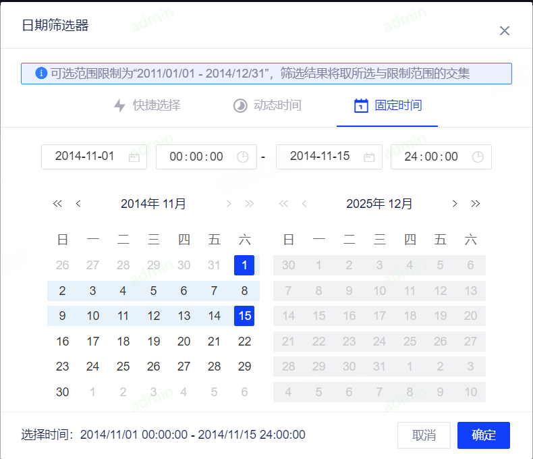Open the 2014年 11月 month-year header
Image resolution: width=533 pixels, height=459 pixels.
pyautogui.click(x=153, y=203)
